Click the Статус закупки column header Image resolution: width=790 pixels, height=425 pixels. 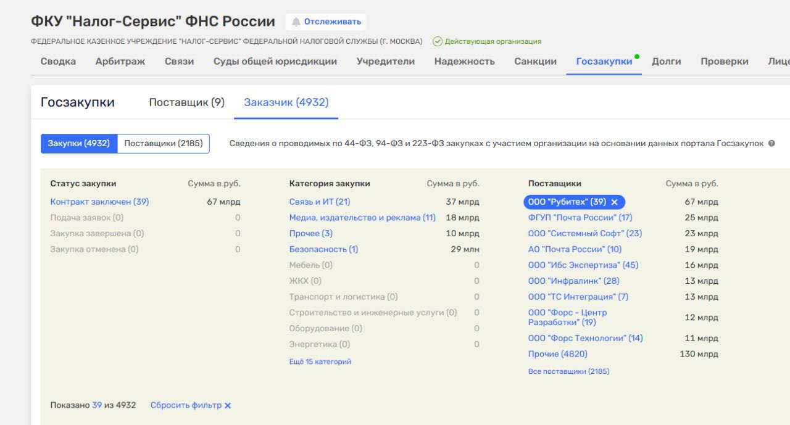(83, 183)
